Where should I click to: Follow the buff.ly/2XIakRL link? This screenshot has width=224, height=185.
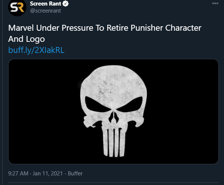36,50
